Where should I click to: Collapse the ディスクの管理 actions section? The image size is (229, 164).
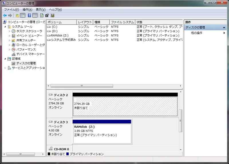pyautogui.click(x=224, y=28)
